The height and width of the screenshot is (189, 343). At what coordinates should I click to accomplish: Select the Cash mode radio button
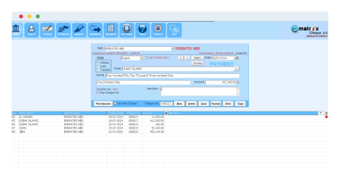98,66
